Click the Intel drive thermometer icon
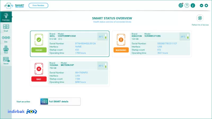Image resolution: width=212 pixels, height=119 pixels. coord(106,36)
